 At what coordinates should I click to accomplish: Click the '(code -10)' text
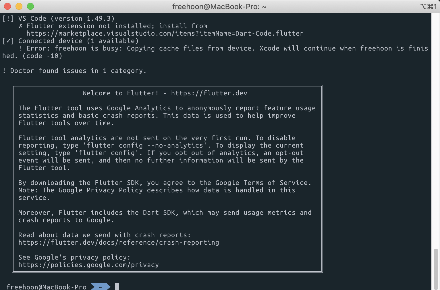click(x=42, y=56)
